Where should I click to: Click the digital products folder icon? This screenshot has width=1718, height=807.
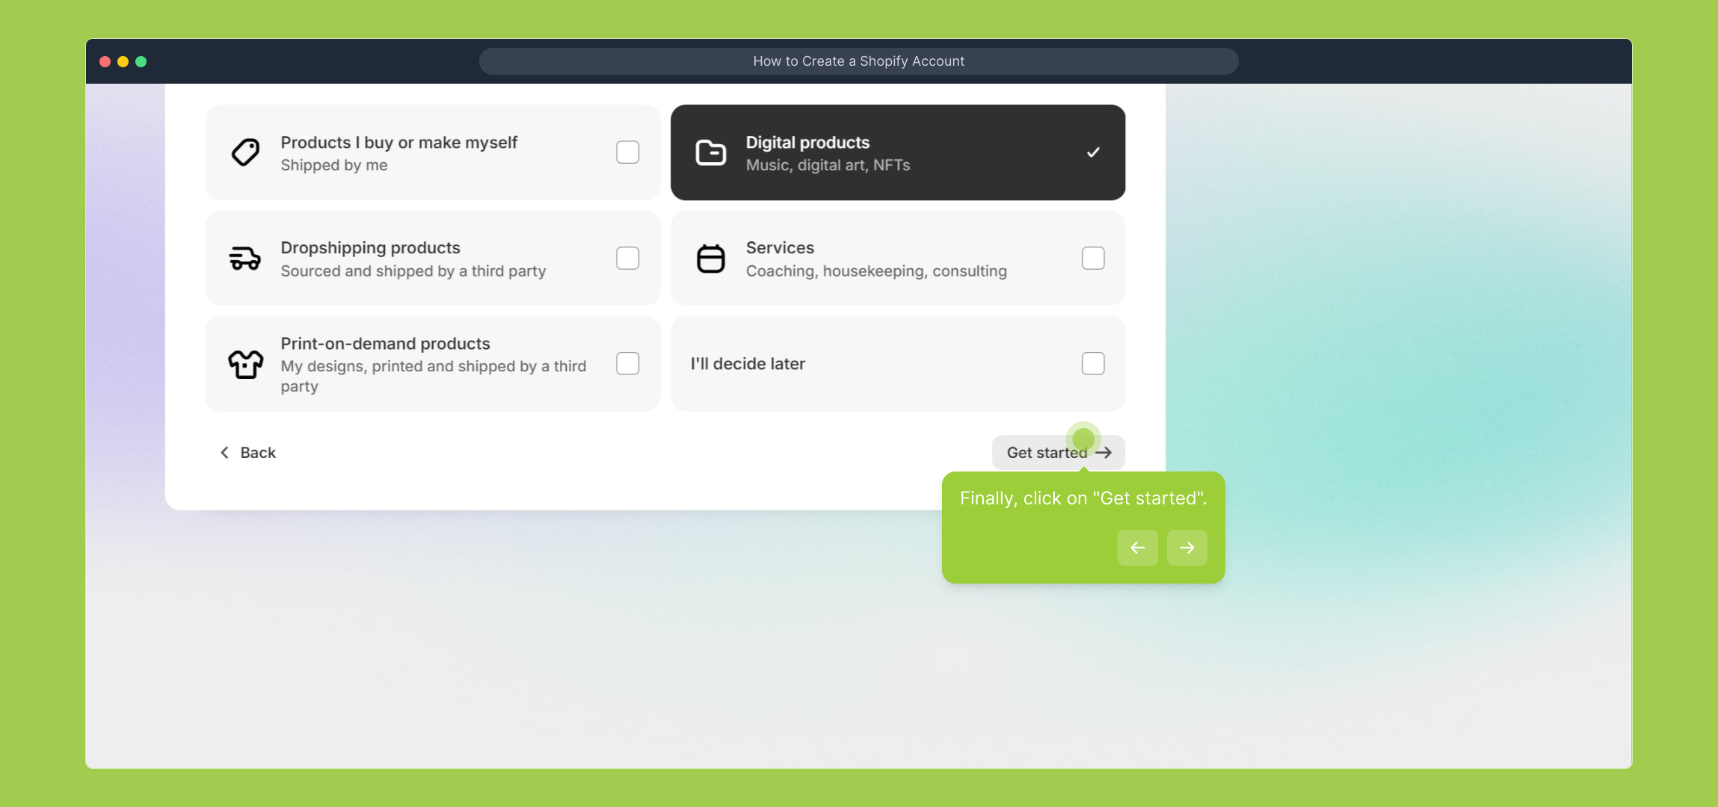point(710,152)
